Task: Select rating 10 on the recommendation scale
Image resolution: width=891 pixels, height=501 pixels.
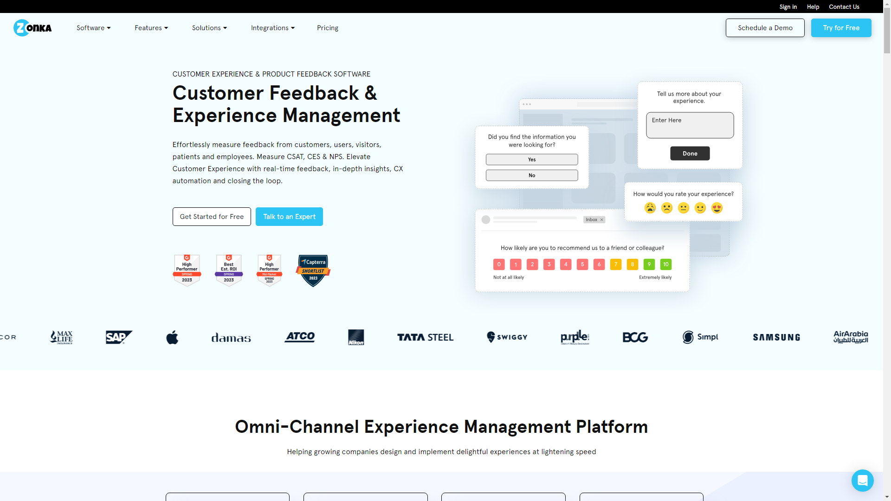Action: [666, 264]
